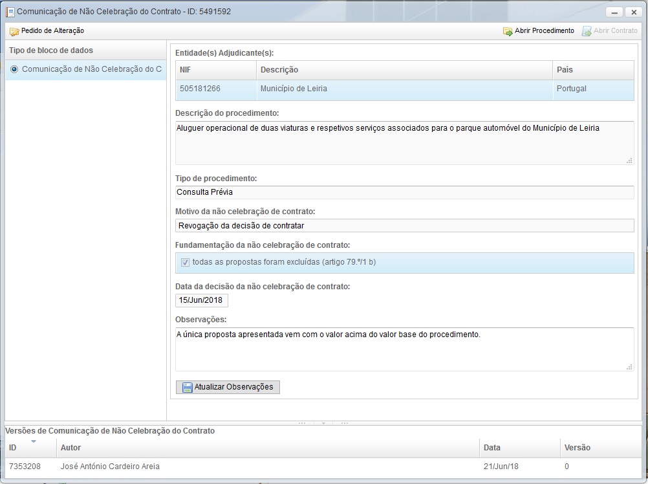Click the document icon in the title bar

click(x=10, y=12)
